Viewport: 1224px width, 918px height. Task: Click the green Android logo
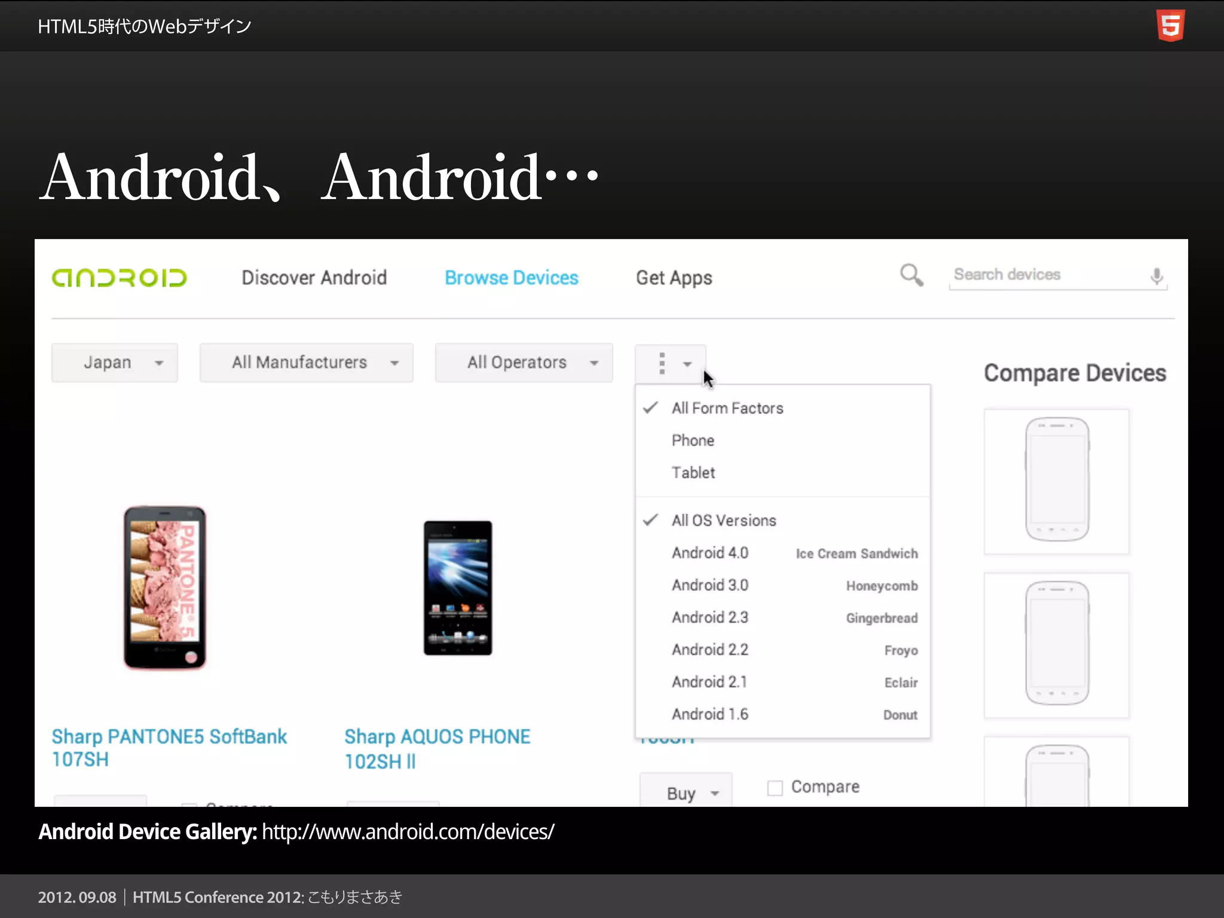[120, 278]
